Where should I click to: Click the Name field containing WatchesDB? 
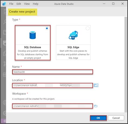(x=53, y=72)
